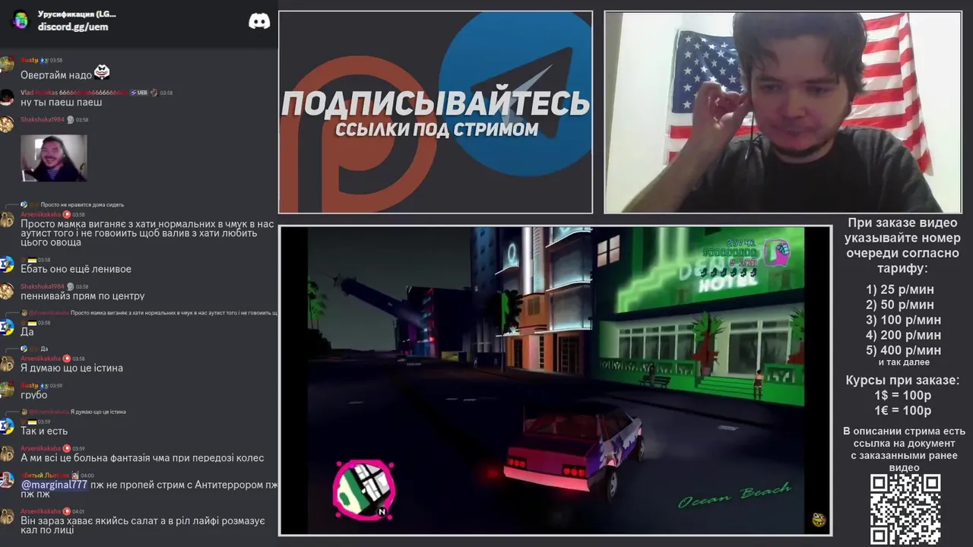Click the avatar beside 'Так и есть'

(7, 426)
